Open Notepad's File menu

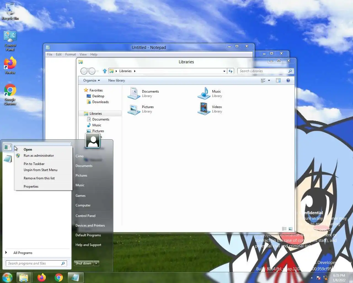click(x=50, y=54)
